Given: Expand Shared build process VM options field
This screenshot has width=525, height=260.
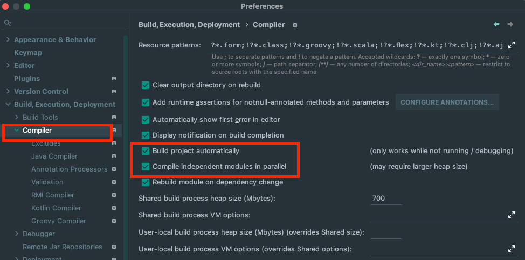Looking at the screenshot, I should click(512, 215).
